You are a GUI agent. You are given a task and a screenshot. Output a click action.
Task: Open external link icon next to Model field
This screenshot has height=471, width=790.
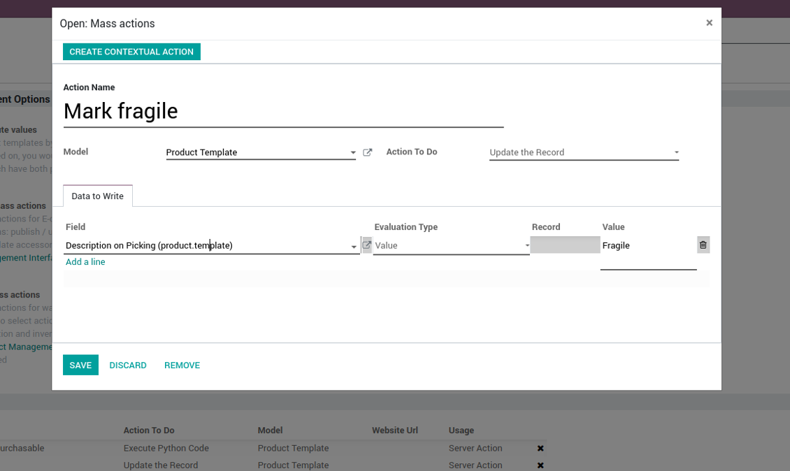click(367, 152)
